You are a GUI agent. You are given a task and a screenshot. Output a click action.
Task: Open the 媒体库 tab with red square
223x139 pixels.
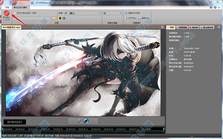coord(194,27)
